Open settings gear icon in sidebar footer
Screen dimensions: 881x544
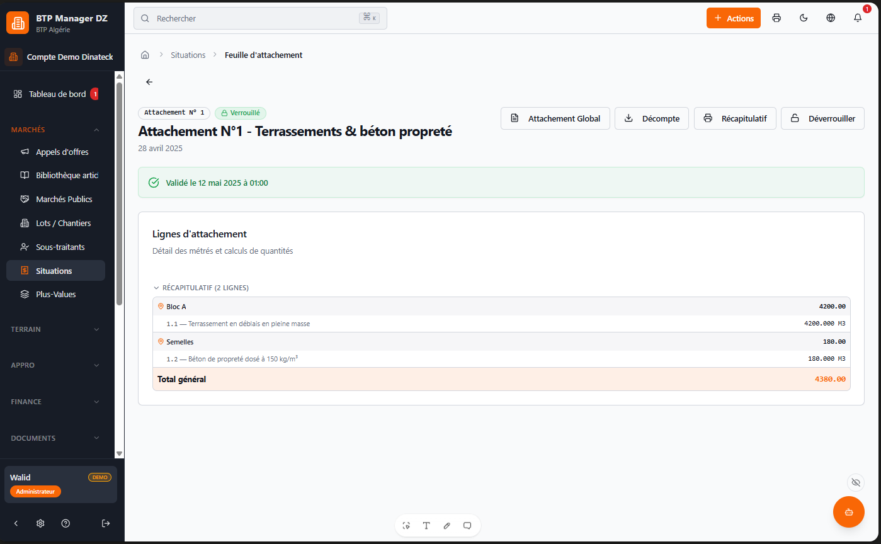40,523
